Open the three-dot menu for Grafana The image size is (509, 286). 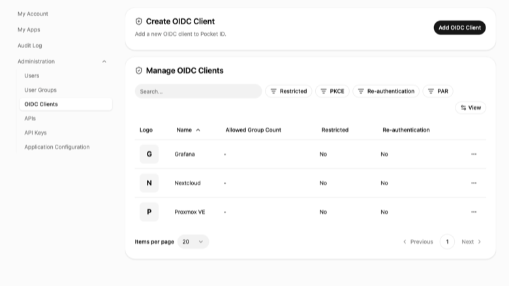tap(474, 154)
